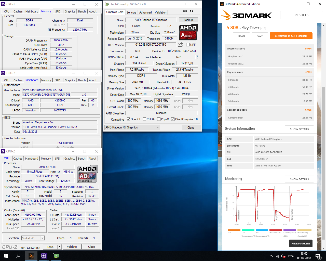
Task: Click GPU-Z screenshot camera icon
Action: [x=185, y=11]
